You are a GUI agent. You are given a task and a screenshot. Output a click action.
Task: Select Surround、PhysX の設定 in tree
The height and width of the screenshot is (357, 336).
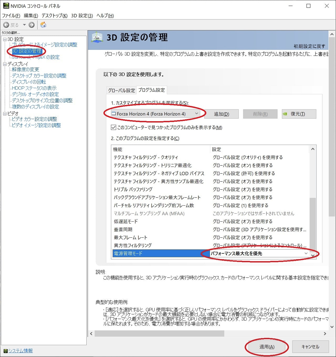36,57
